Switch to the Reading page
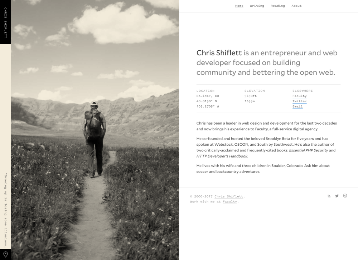Viewport: 358px width, 260px height. [x=278, y=6]
